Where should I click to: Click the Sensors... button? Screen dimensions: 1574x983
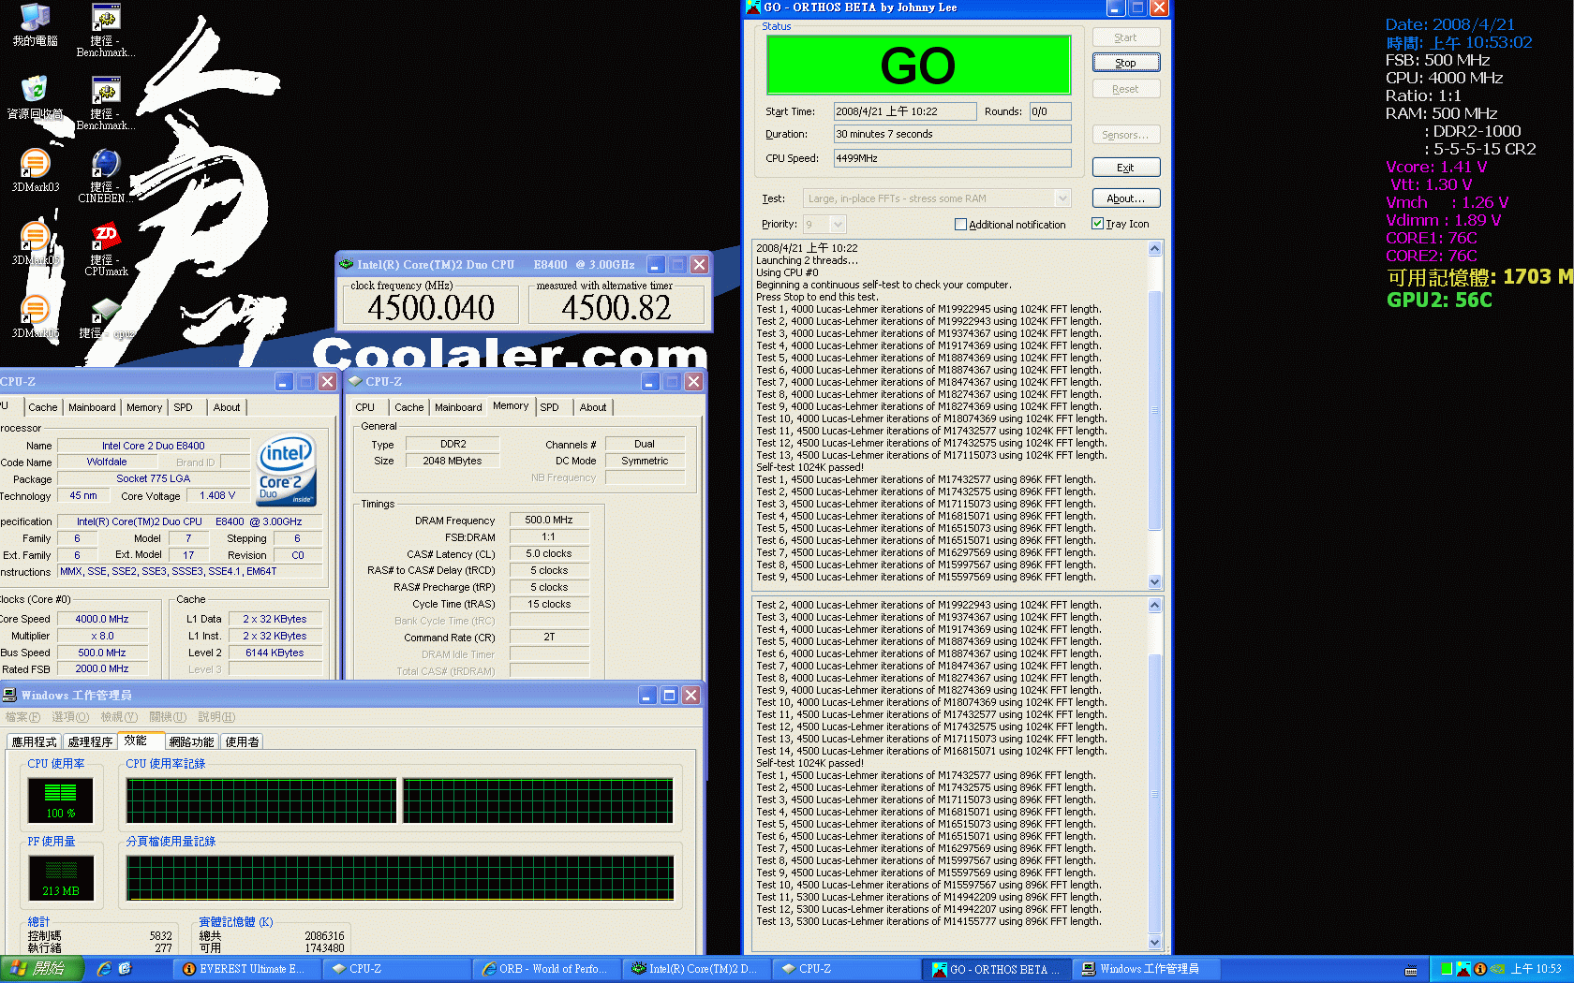coord(1125,135)
